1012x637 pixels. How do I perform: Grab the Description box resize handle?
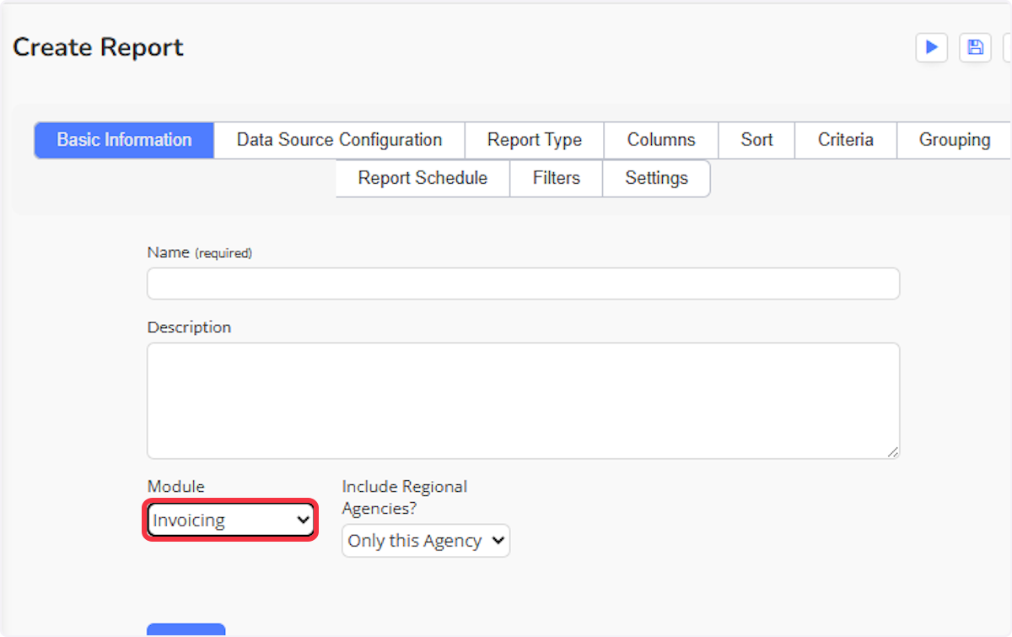pyautogui.click(x=892, y=451)
